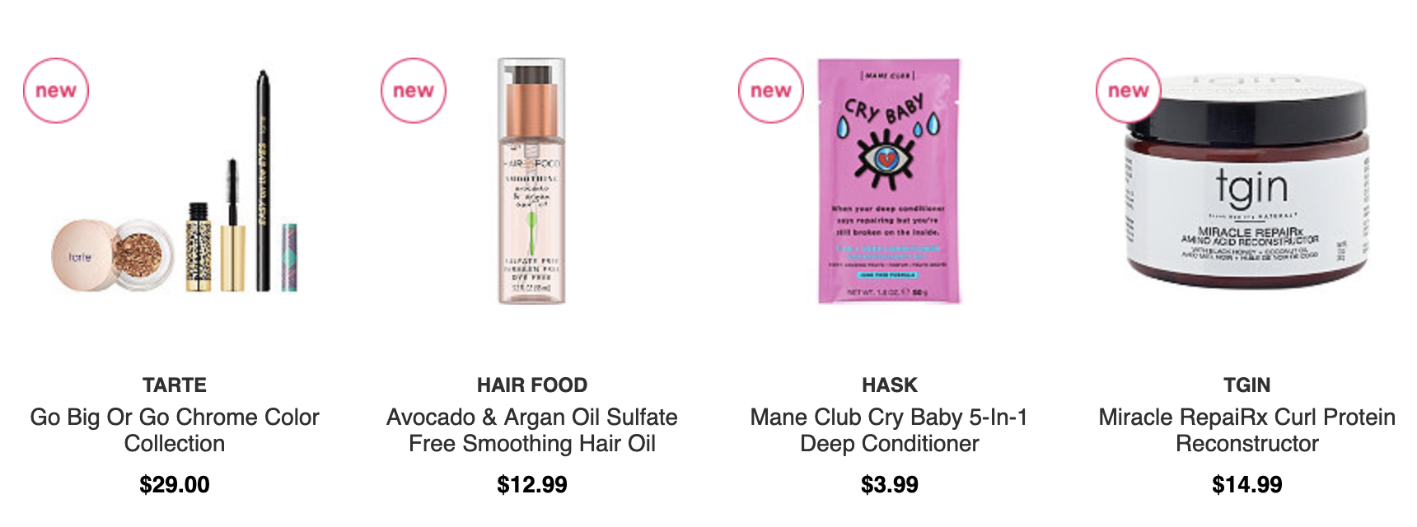Click the new badge on Hask product

click(x=770, y=91)
